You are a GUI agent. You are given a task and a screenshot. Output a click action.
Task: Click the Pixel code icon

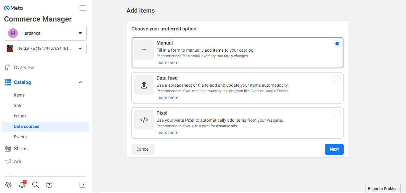(x=144, y=120)
